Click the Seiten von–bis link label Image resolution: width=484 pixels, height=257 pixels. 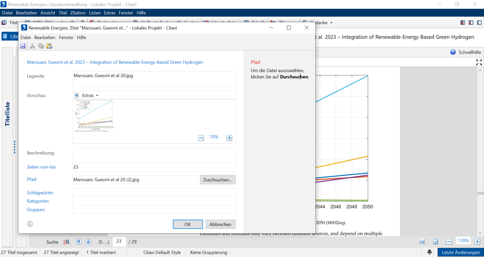click(41, 167)
